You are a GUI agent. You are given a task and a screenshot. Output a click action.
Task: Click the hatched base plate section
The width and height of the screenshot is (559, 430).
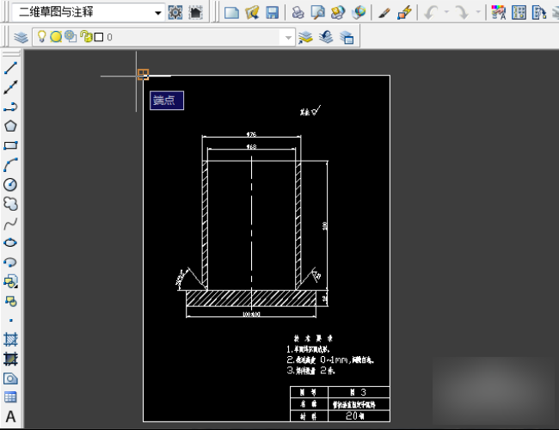click(251, 298)
